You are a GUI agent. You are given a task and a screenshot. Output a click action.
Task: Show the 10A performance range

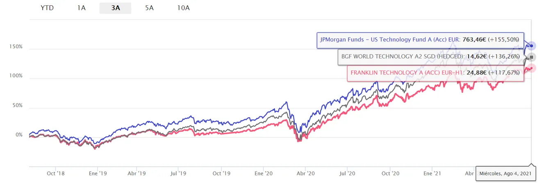183,8
